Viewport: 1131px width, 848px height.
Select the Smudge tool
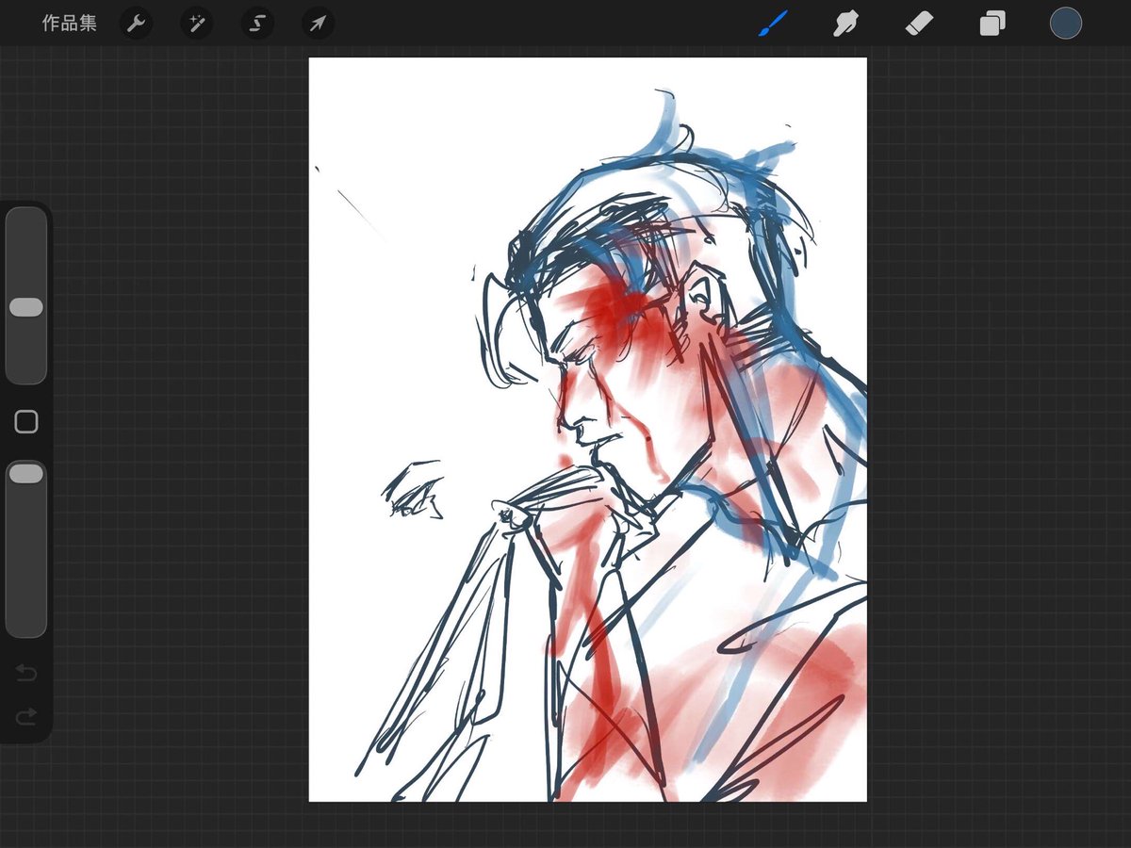point(845,24)
